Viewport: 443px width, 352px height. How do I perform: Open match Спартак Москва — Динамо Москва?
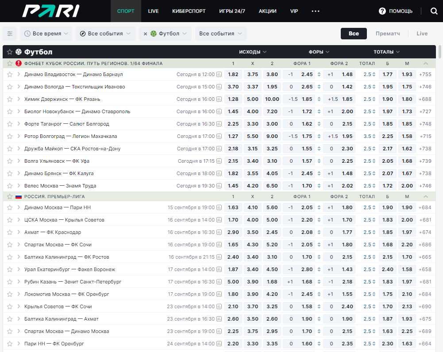coord(67,331)
